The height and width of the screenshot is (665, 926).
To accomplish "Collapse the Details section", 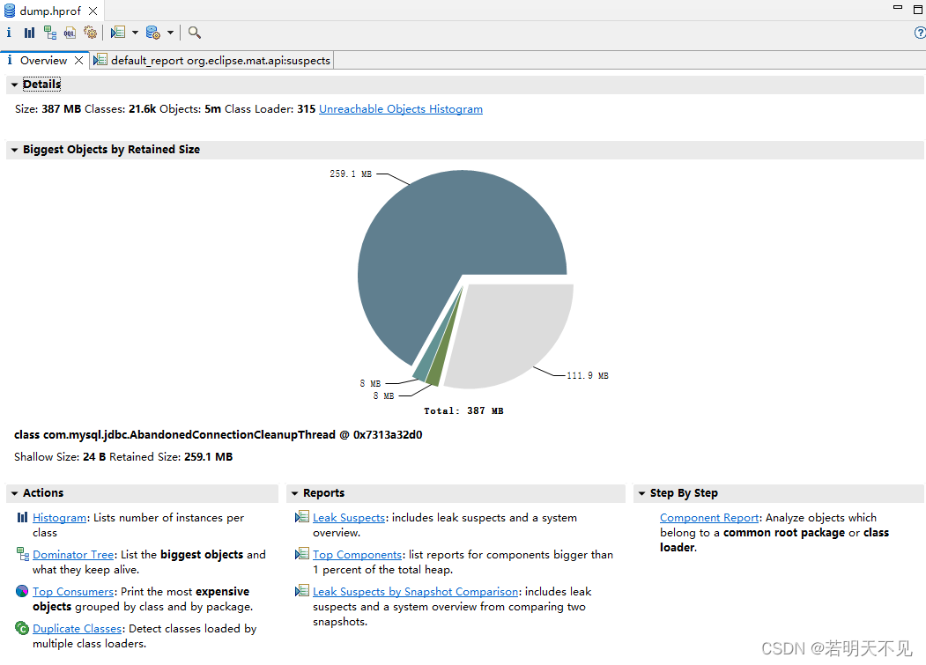I will 15,84.
